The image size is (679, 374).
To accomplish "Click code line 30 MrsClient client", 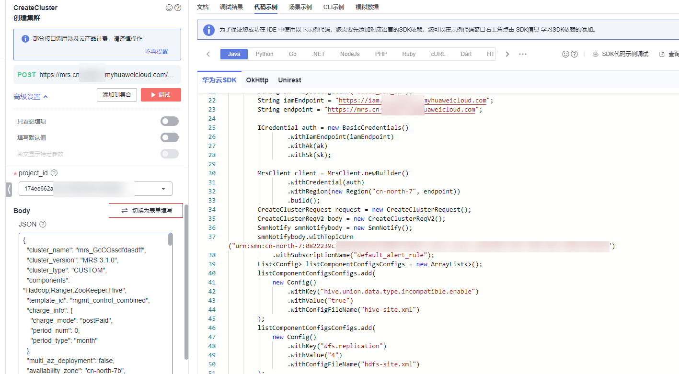I will 333,173.
